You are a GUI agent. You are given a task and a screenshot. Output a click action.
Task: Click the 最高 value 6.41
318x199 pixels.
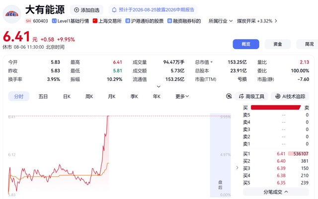click(x=117, y=62)
